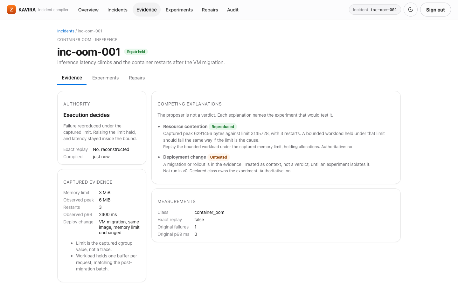Click the orange KAVIRA Z logo icon
Screen dimensions: 458x286
(x=11, y=10)
